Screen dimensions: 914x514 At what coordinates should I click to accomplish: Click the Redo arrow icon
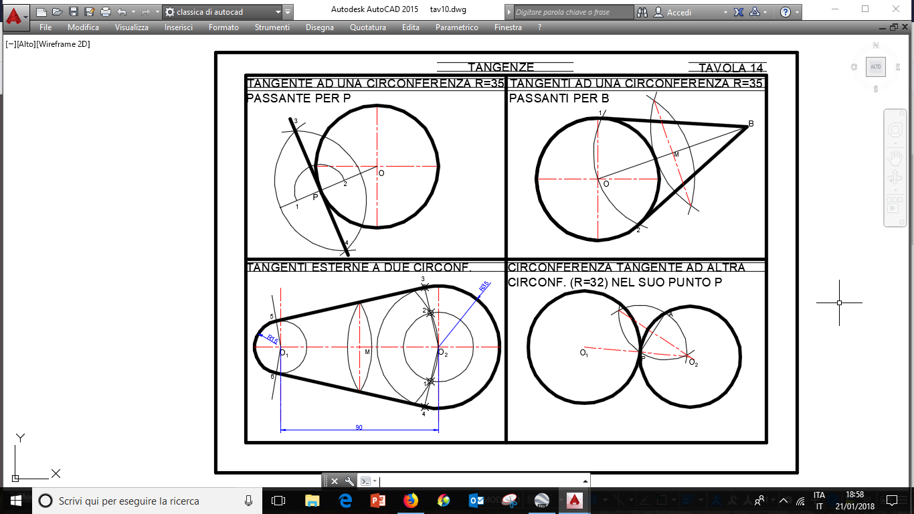pos(145,12)
